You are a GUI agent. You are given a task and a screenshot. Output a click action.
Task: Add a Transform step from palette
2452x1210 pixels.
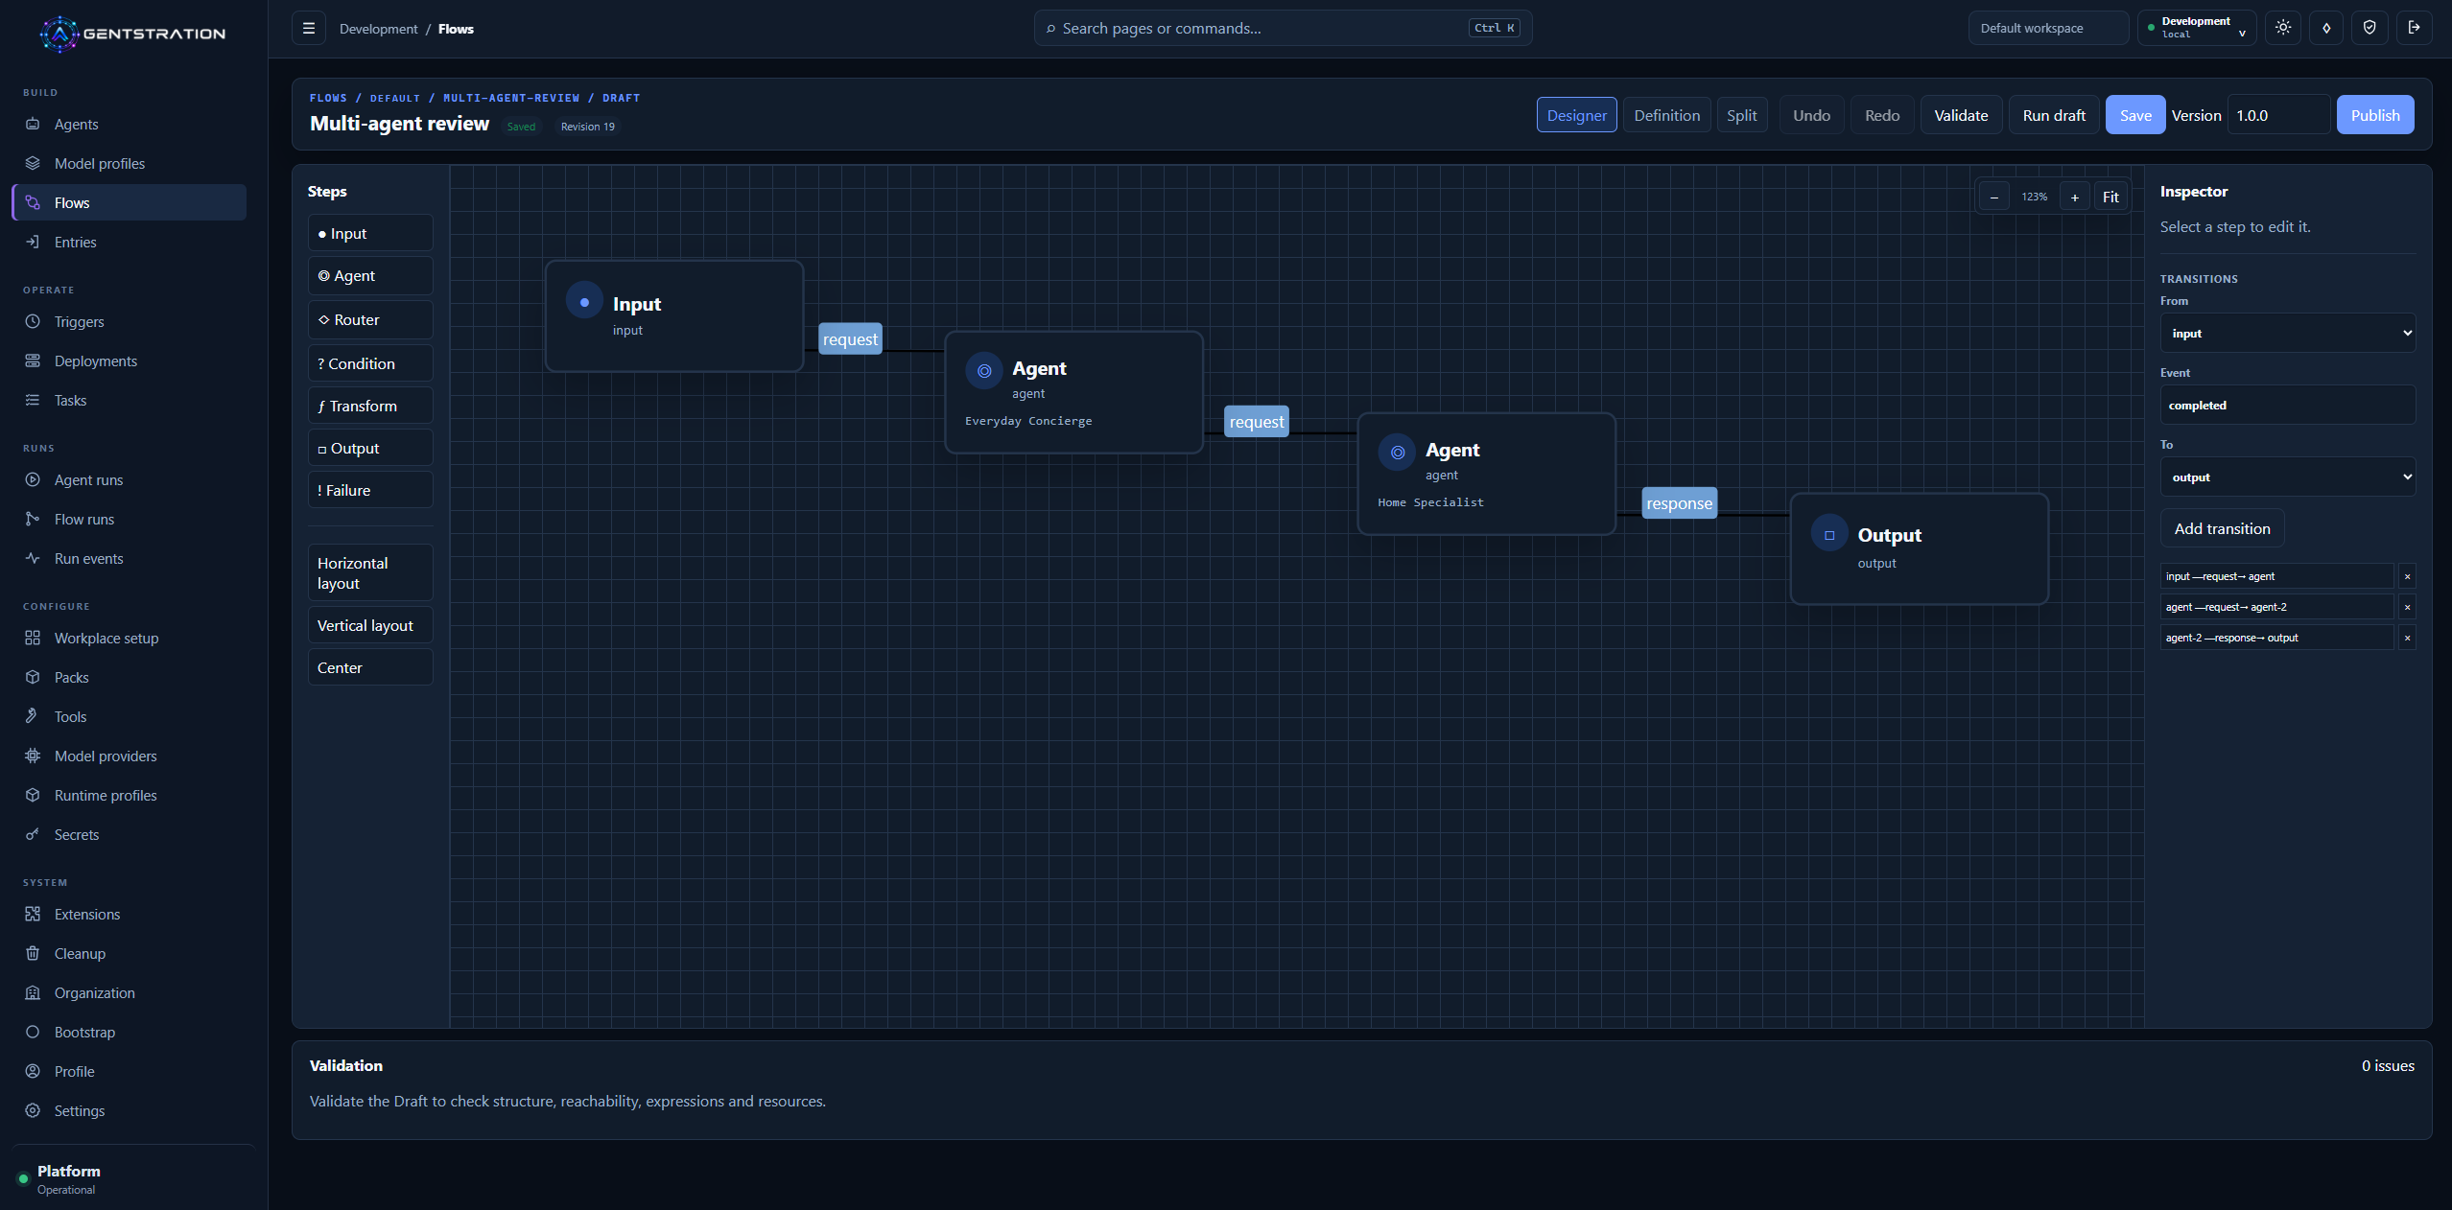[x=370, y=406]
